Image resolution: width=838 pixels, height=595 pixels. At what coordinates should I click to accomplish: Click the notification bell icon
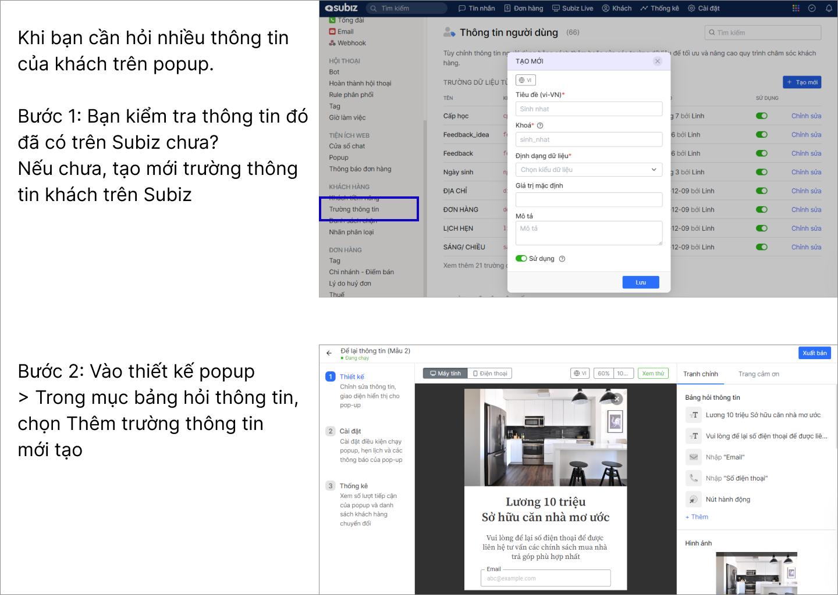click(x=829, y=8)
